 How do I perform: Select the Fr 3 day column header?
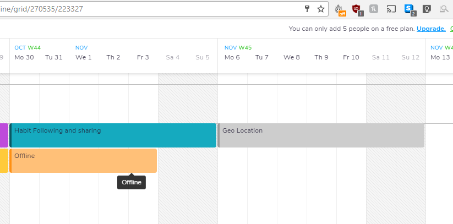click(143, 57)
